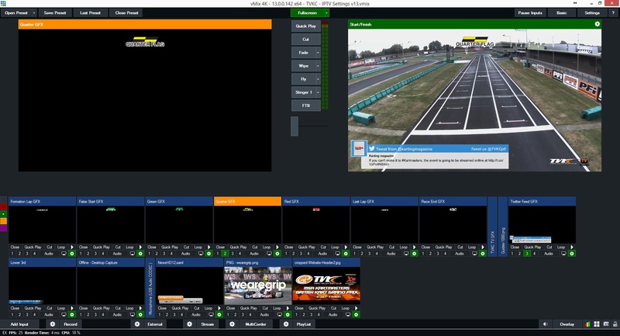Open the Settings menu at top right
Viewport: 620px width, 336px height.
pos(592,13)
